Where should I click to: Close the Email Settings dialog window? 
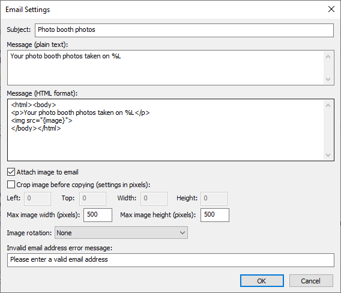click(x=331, y=9)
